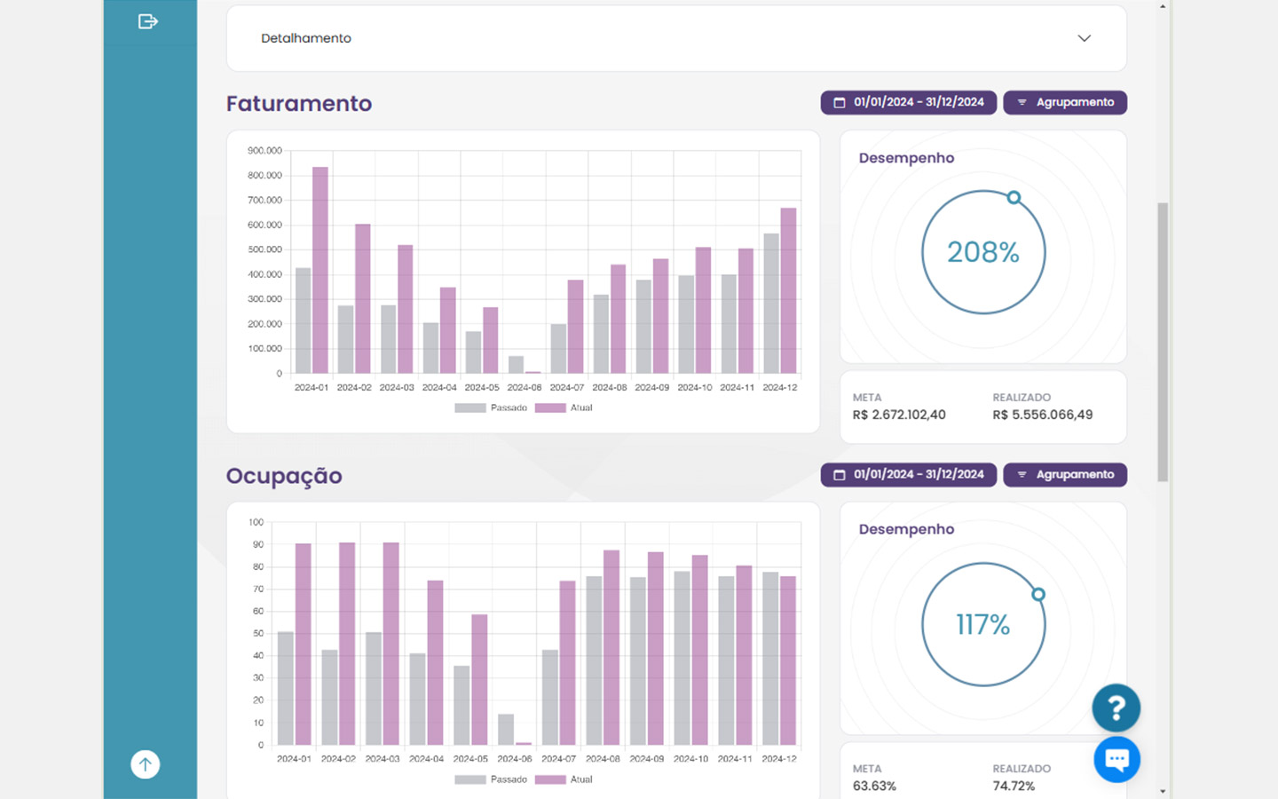The width and height of the screenshot is (1278, 799).
Task: Open the Faturamento date range picker
Action: [x=908, y=103]
